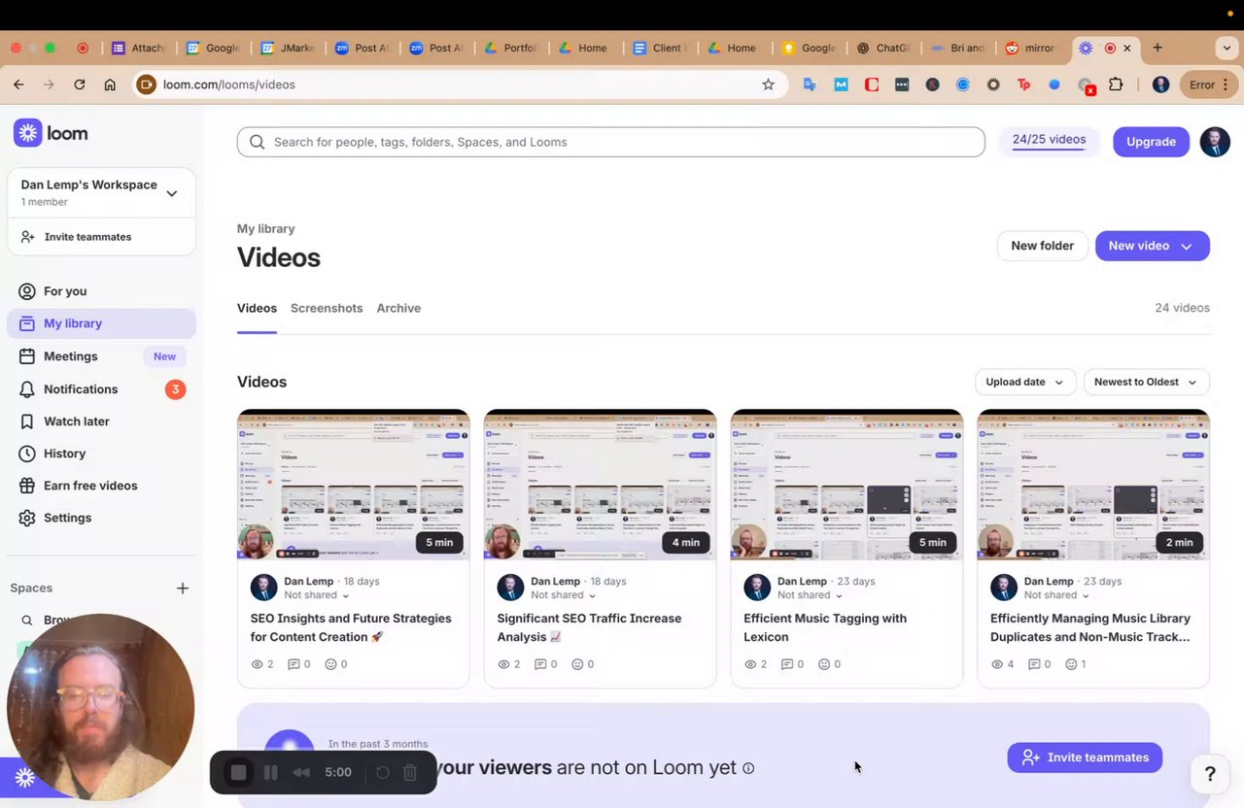
Task: Stop the recording with the square button
Action: tap(239, 772)
